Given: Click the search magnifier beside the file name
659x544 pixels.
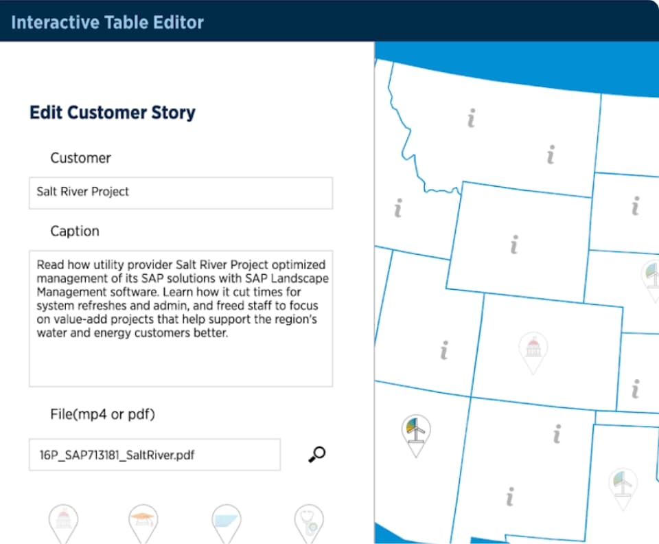Looking at the screenshot, I should click(315, 454).
